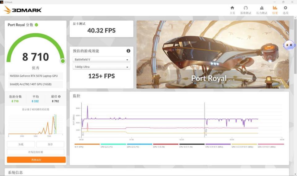297x176 pixels.
Task: Open the Options (选项) gear icon
Action: point(286,8)
